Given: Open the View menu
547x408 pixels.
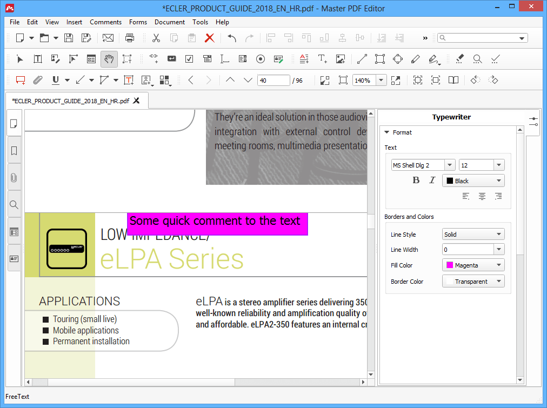Looking at the screenshot, I should [52, 22].
